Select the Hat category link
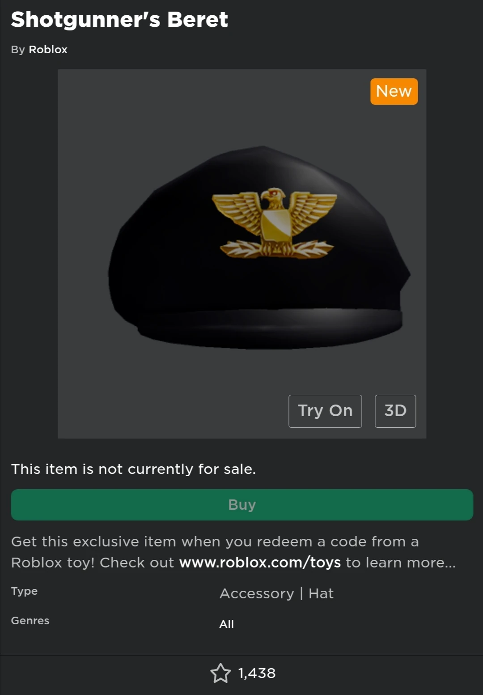The width and height of the screenshot is (483, 695). click(x=321, y=593)
